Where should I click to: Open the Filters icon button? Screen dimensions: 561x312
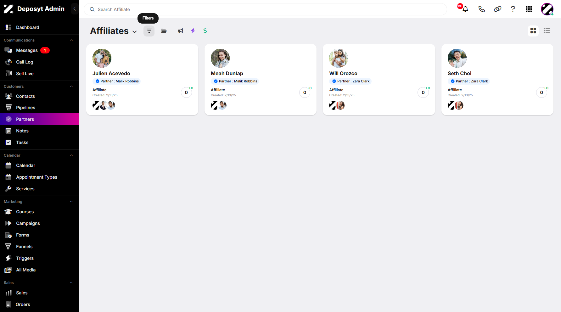pos(149,31)
